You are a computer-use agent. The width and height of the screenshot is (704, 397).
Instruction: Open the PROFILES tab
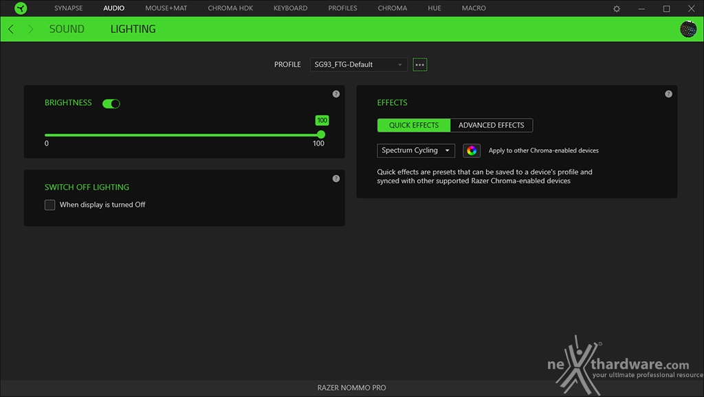[342, 8]
